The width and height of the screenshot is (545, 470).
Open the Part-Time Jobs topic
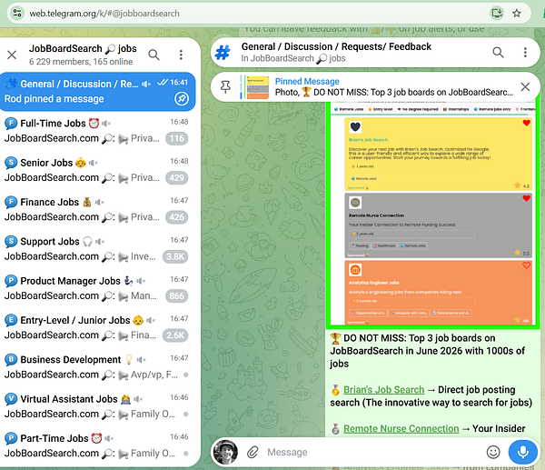[96, 445]
